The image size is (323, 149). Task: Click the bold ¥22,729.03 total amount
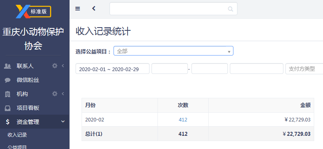pyautogui.click(x=297, y=134)
